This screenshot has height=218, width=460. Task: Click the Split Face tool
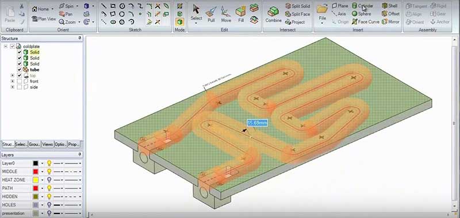click(x=297, y=14)
